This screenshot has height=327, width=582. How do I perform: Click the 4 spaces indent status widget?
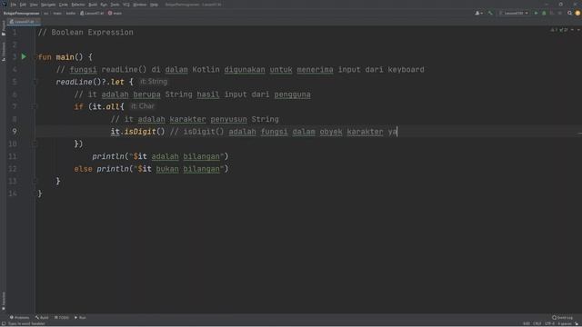tap(564, 323)
